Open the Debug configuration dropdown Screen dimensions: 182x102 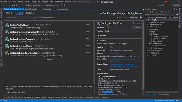(x=29, y=5)
